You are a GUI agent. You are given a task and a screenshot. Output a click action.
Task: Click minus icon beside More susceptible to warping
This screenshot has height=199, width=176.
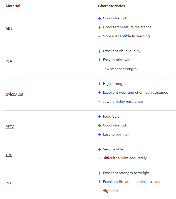click(99, 37)
